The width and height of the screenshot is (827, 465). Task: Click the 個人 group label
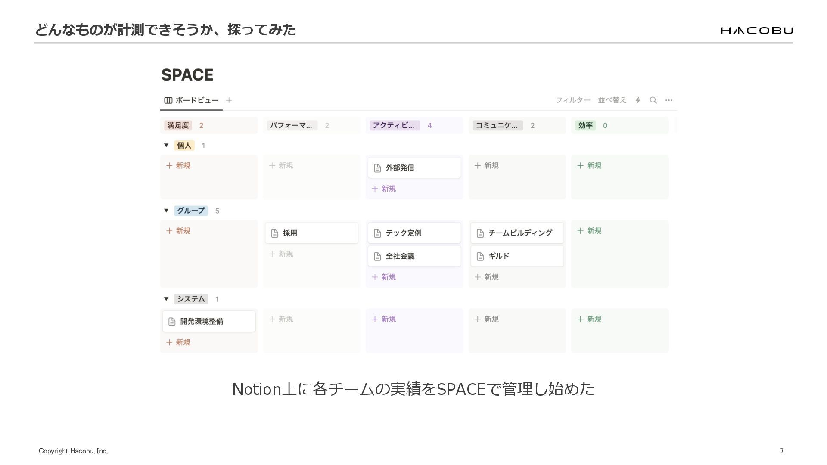[x=184, y=146]
